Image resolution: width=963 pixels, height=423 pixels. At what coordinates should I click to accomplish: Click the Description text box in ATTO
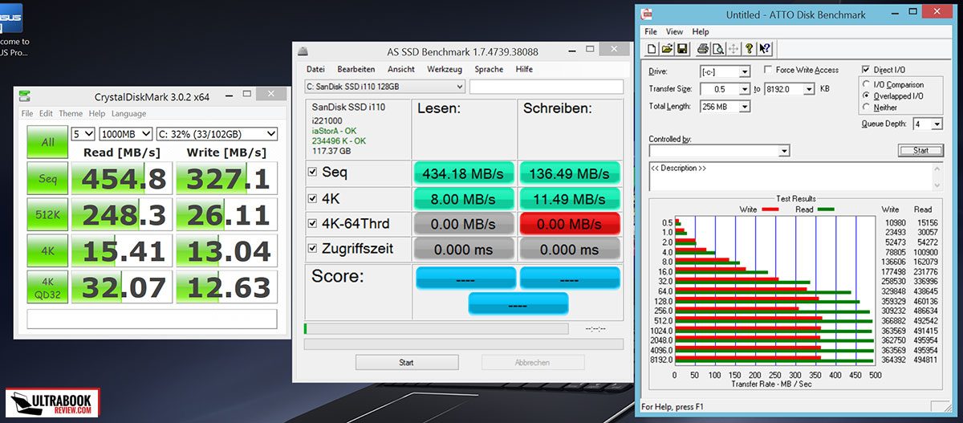[x=795, y=177]
